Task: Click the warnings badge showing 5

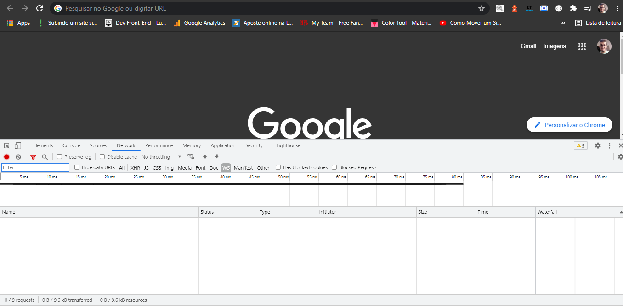Action: click(x=581, y=145)
